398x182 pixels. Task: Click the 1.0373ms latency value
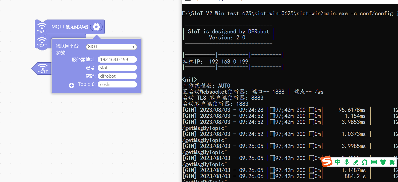tap(354, 134)
